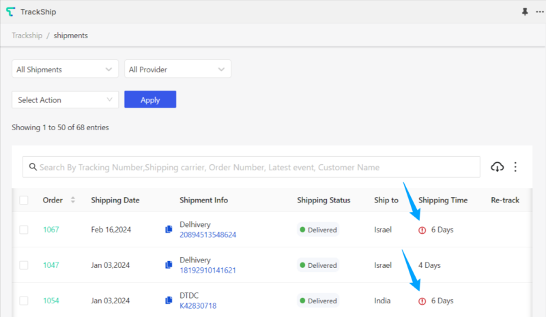Click Delivered status badge for order 1047

click(x=318, y=265)
